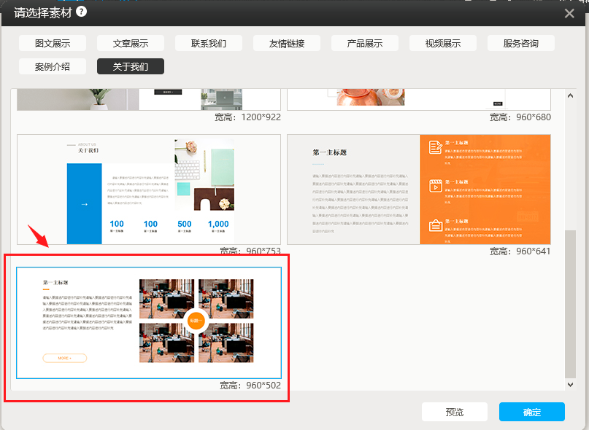The width and height of the screenshot is (589, 430).
Task: Close the 请选择素材 dialog
Action: pyautogui.click(x=569, y=13)
